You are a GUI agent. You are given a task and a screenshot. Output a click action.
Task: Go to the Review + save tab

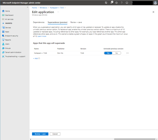[76, 22]
